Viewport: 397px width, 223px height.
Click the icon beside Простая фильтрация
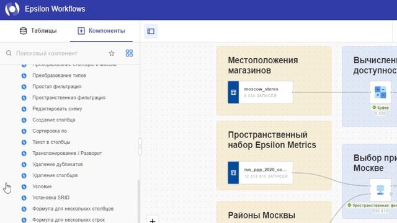tap(24, 87)
